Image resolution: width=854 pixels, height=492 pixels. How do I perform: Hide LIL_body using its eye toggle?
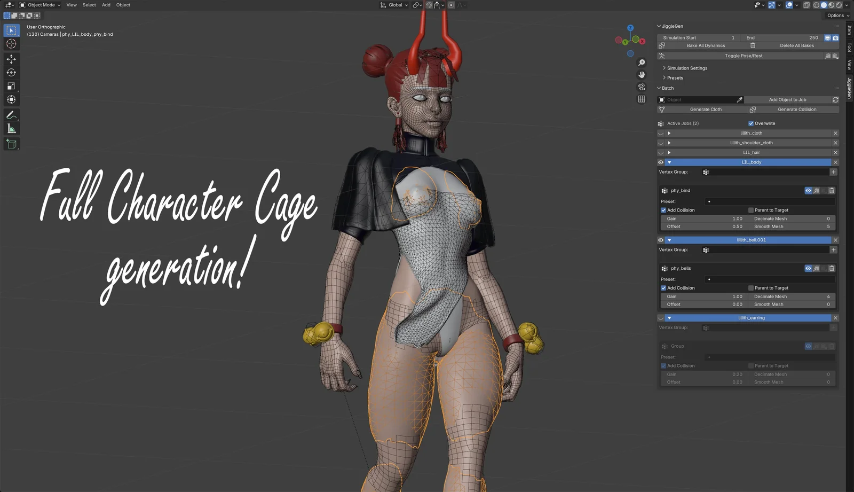(661, 162)
